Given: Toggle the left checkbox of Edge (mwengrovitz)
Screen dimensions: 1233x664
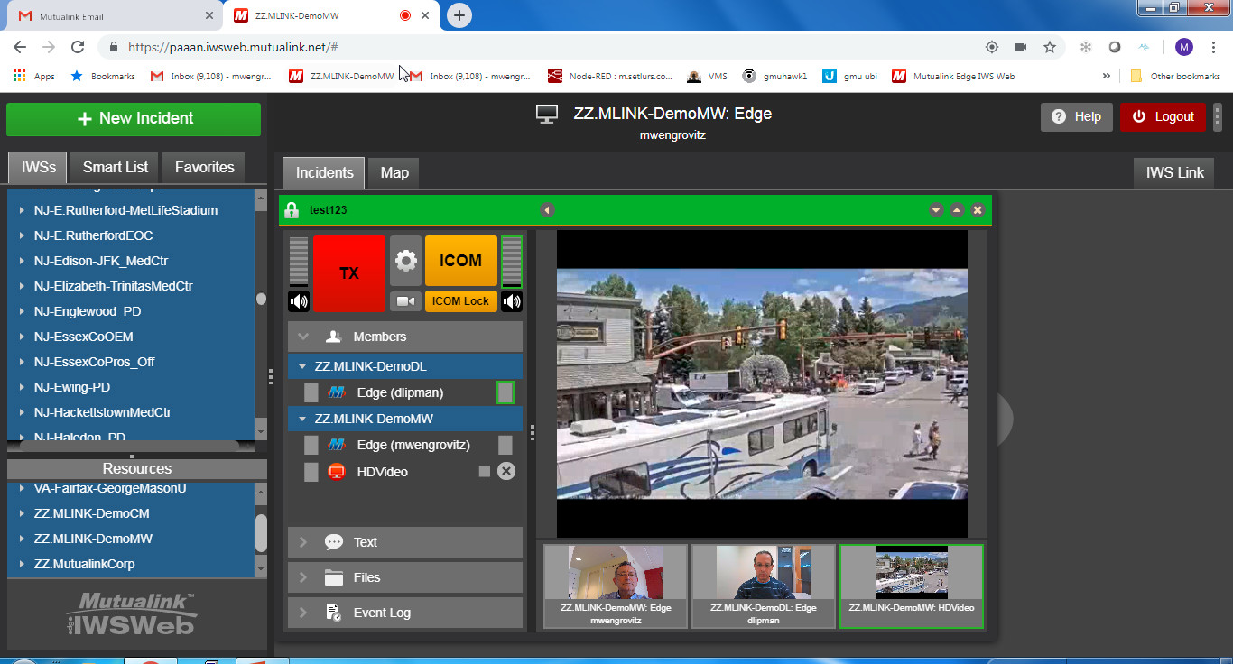Looking at the screenshot, I should [x=311, y=445].
